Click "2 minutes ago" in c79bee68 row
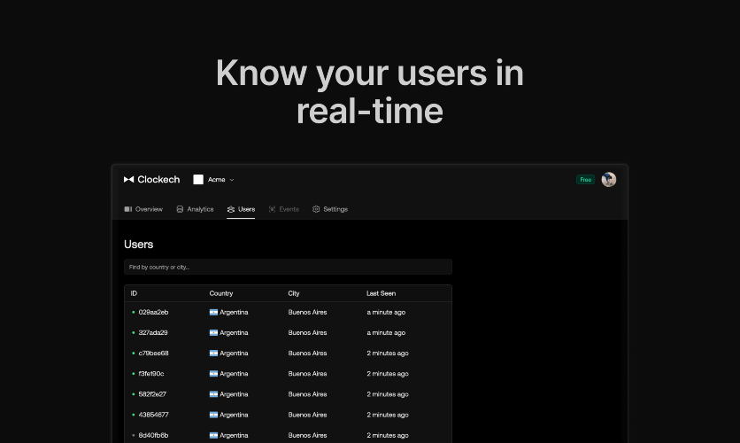Viewport: 740px width, 443px height. 388,354
